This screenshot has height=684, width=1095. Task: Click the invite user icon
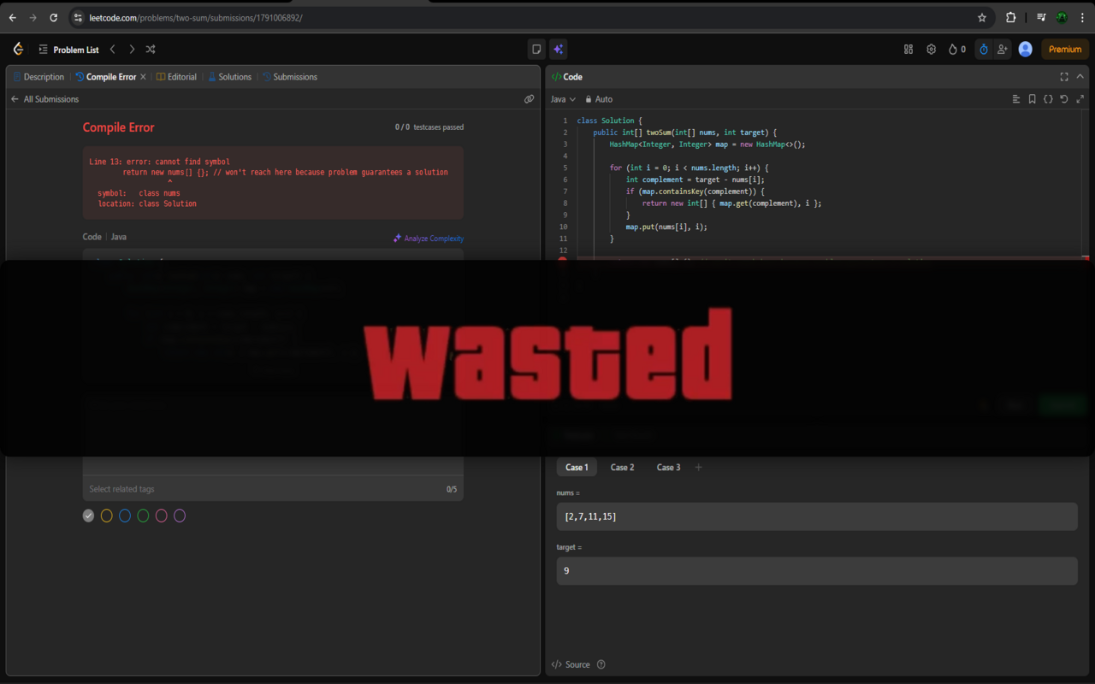click(1003, 50)
